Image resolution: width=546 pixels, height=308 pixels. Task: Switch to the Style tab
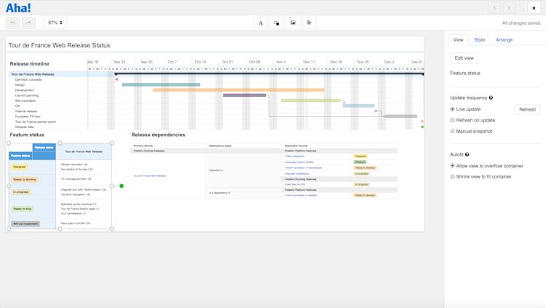480,40
